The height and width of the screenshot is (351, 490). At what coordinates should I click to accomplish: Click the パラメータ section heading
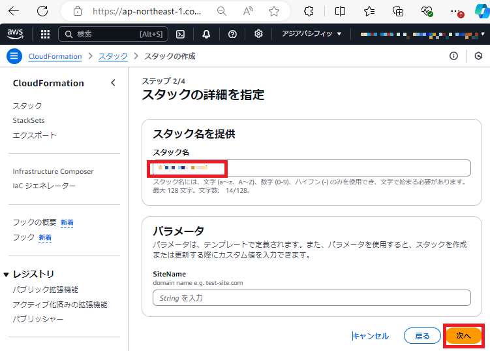178,231
